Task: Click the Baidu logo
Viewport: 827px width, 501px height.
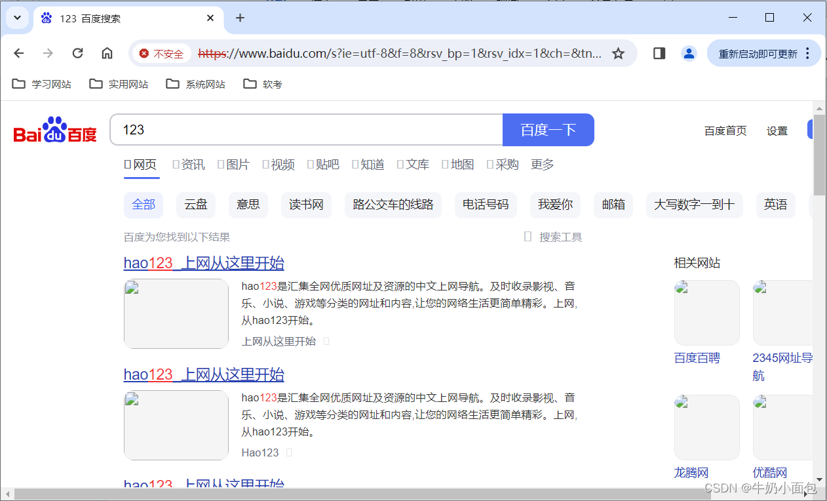Action: [x=54, y=130]
